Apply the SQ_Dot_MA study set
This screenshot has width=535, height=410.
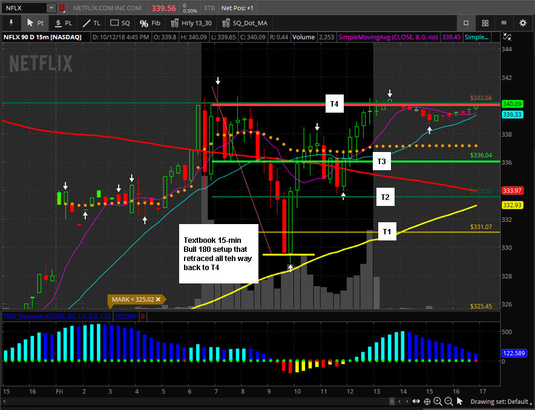point(245,23)
